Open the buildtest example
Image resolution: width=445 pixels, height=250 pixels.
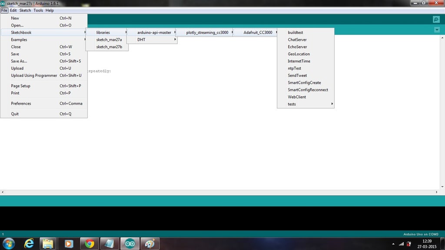click(x=306, y=32)
